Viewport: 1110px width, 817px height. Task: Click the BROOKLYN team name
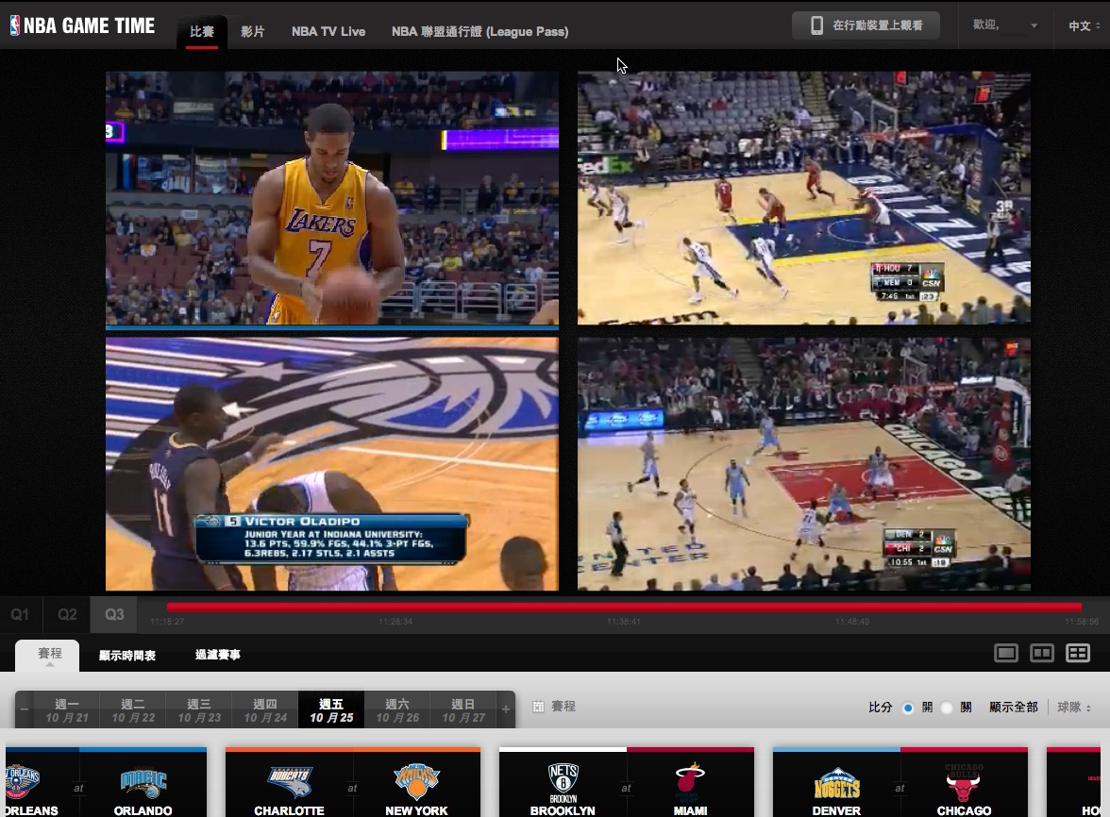click(x=563, y=810)
